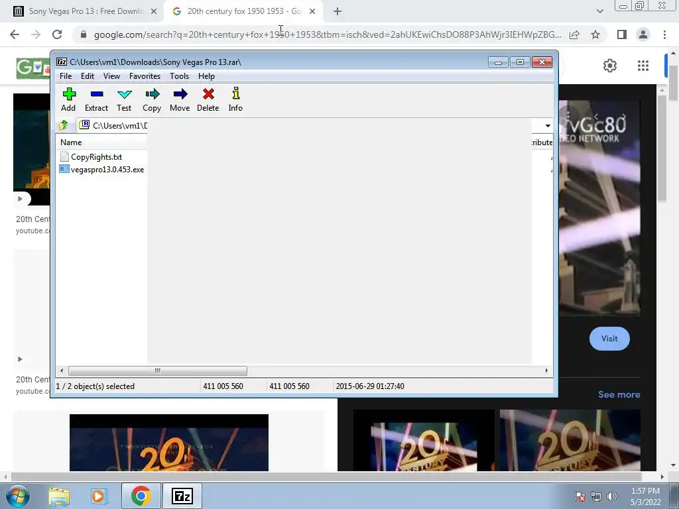Viewport: 679px width, 509px height.
Task: Run the Test archive tool
Action: [x=124, y=100]
